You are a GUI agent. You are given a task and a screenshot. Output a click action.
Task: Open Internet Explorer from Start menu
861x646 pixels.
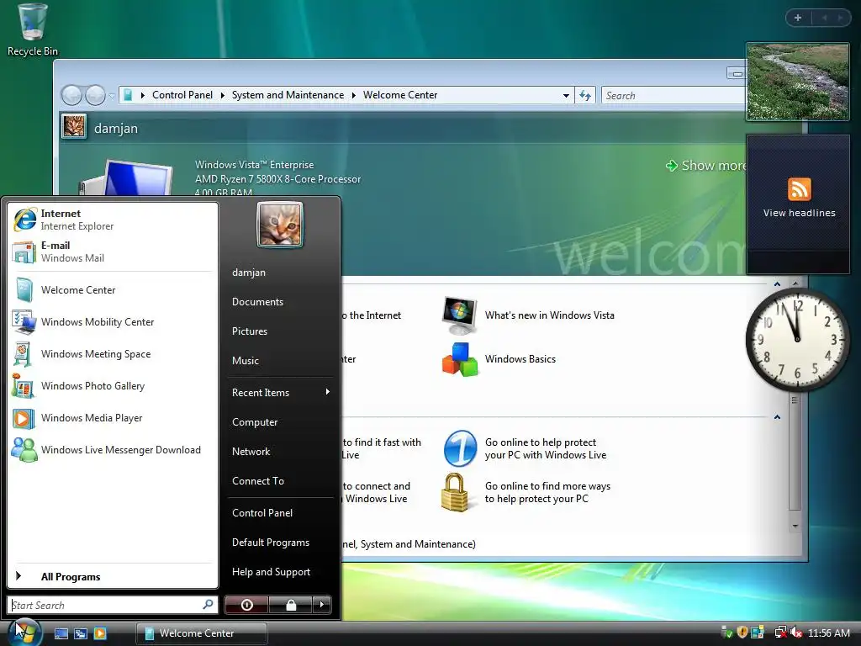[x=113, y=220]
